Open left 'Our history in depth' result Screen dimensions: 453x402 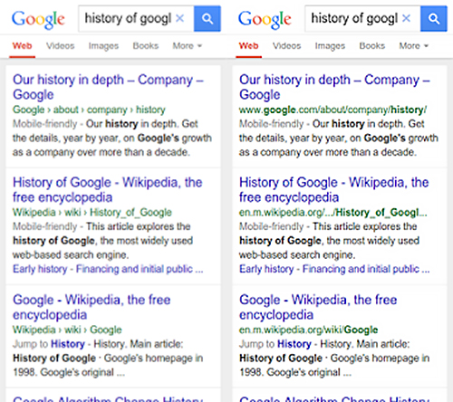click(x=108, y=87)
